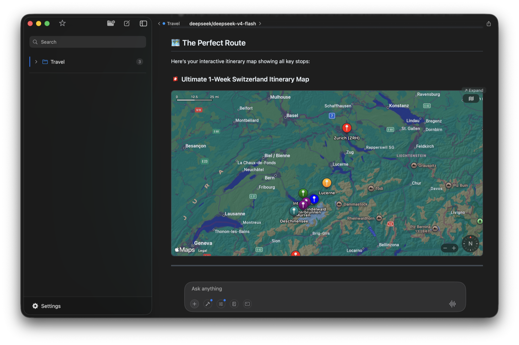Click the Piz Buin peak marker
519x345 pixels.
coord(449,185)
